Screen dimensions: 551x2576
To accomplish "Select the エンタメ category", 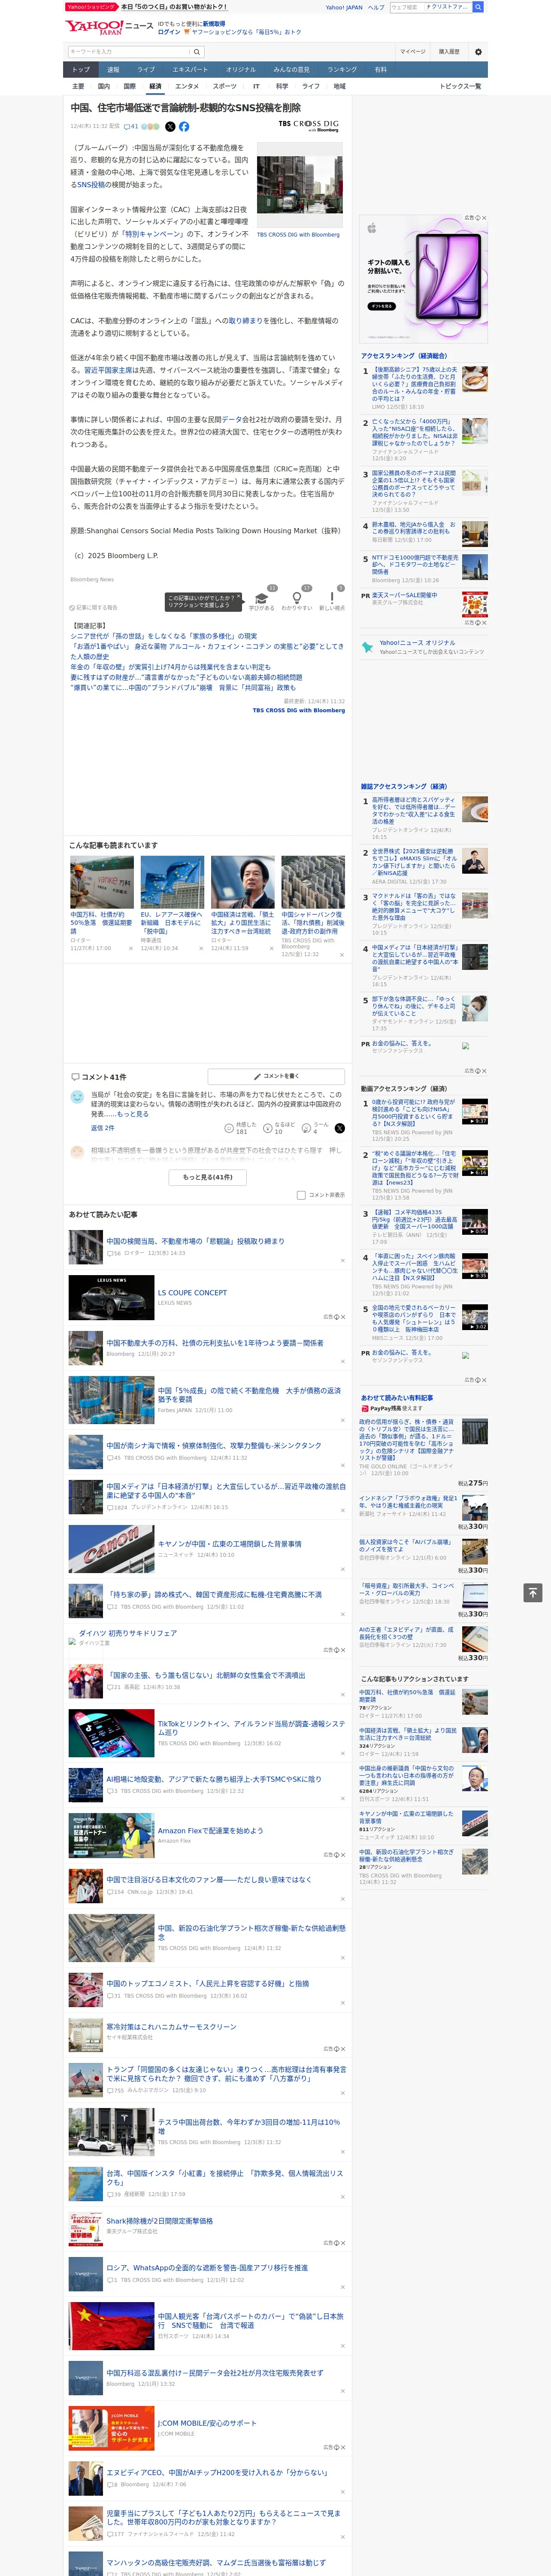I will coord(187,86).
